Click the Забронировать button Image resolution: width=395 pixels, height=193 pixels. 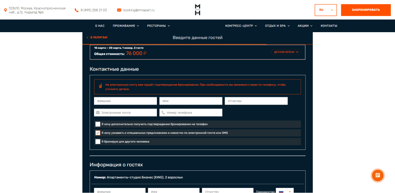(366, 10)
